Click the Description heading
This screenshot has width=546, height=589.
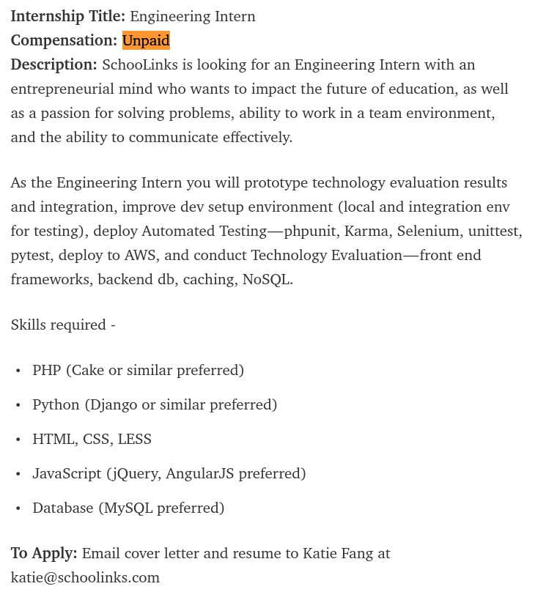54,64
